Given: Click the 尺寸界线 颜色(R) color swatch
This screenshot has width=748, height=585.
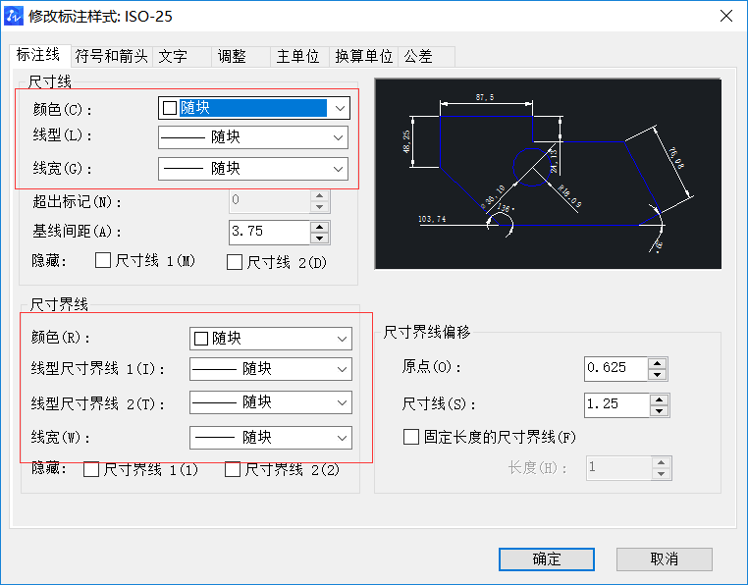Looking at the screenshot, I should pos(201,339).
